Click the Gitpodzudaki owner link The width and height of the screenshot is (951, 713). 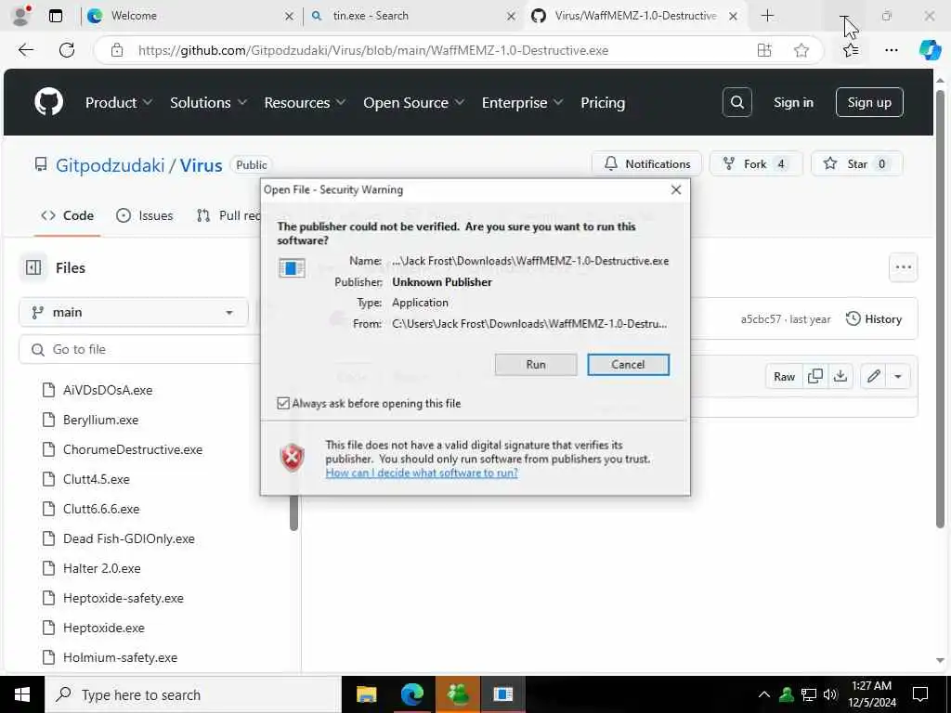tap(110, 165)
